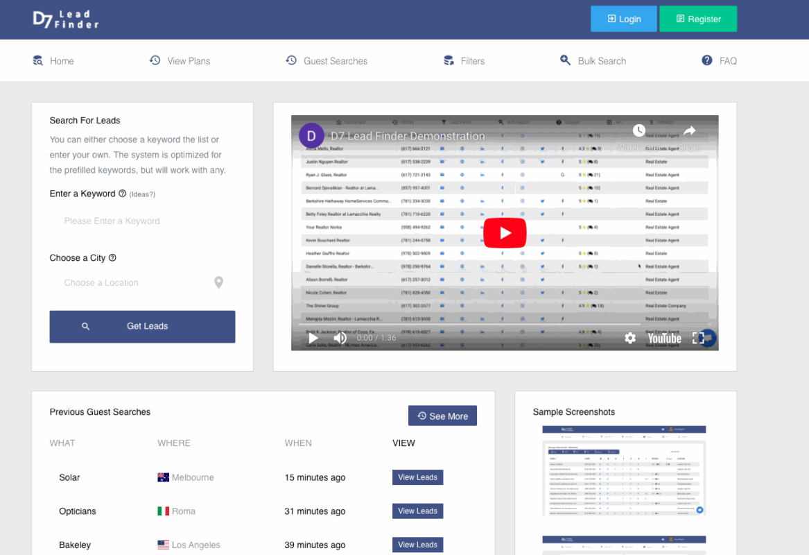The width and height of the screenshot is (809, 555).
Task: Click the location pin icon in city field
Action: (218, 282)
